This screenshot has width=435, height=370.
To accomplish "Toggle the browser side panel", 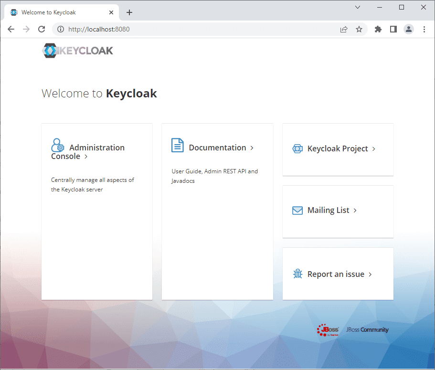I will (x=393, y=29).
